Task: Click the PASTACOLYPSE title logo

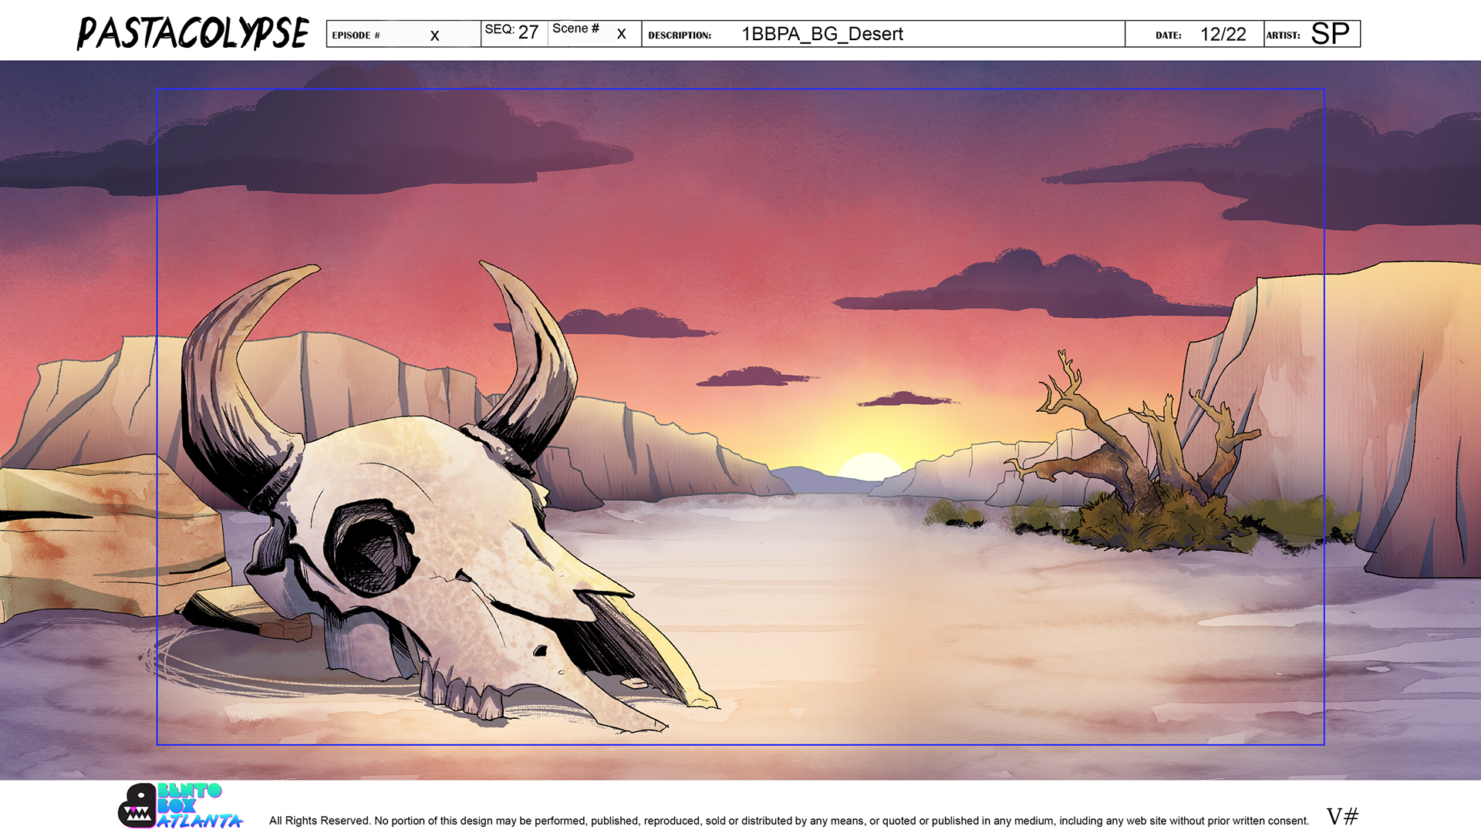Action: pyautogui.click(x=193, y=34)
